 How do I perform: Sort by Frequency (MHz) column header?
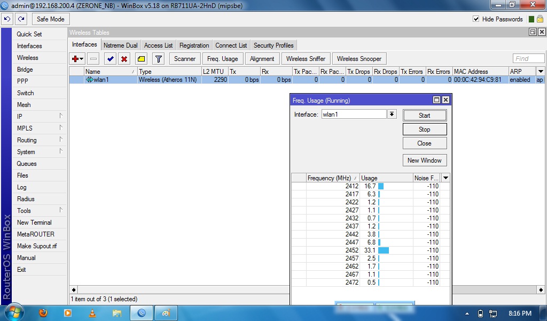[333, 178]
